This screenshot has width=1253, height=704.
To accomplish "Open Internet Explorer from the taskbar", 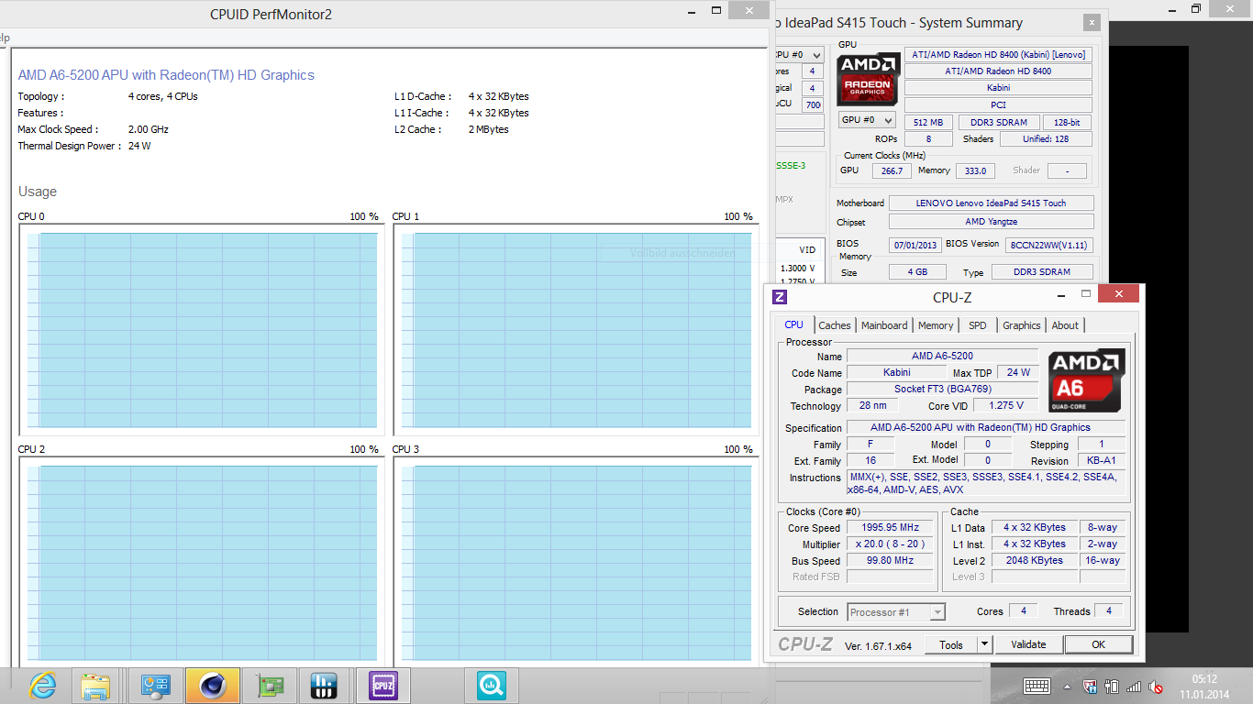I will click(42, 685).
